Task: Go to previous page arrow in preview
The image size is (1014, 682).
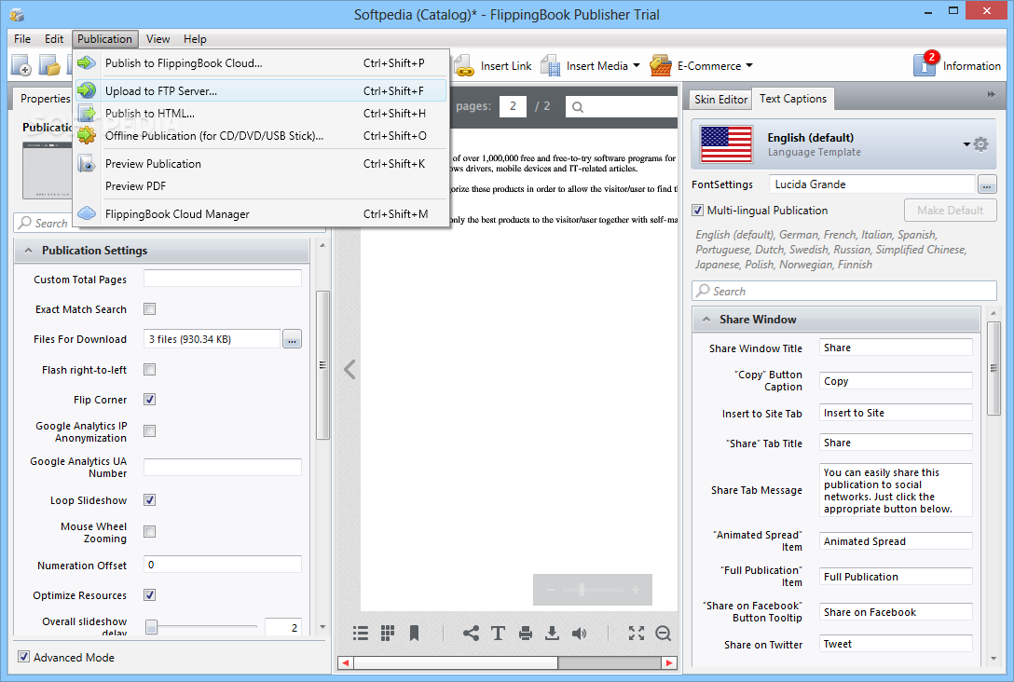Action: click(x=349, y=369)
